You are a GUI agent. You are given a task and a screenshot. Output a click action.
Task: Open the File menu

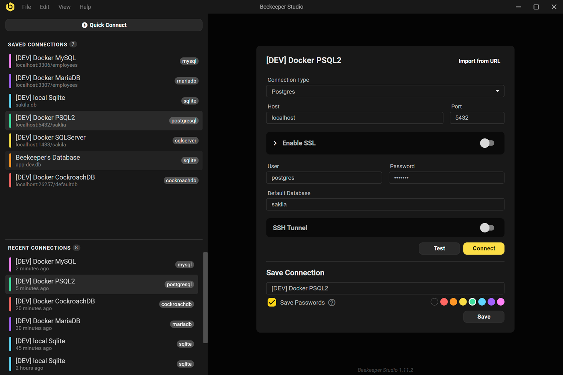click(26, 7)
